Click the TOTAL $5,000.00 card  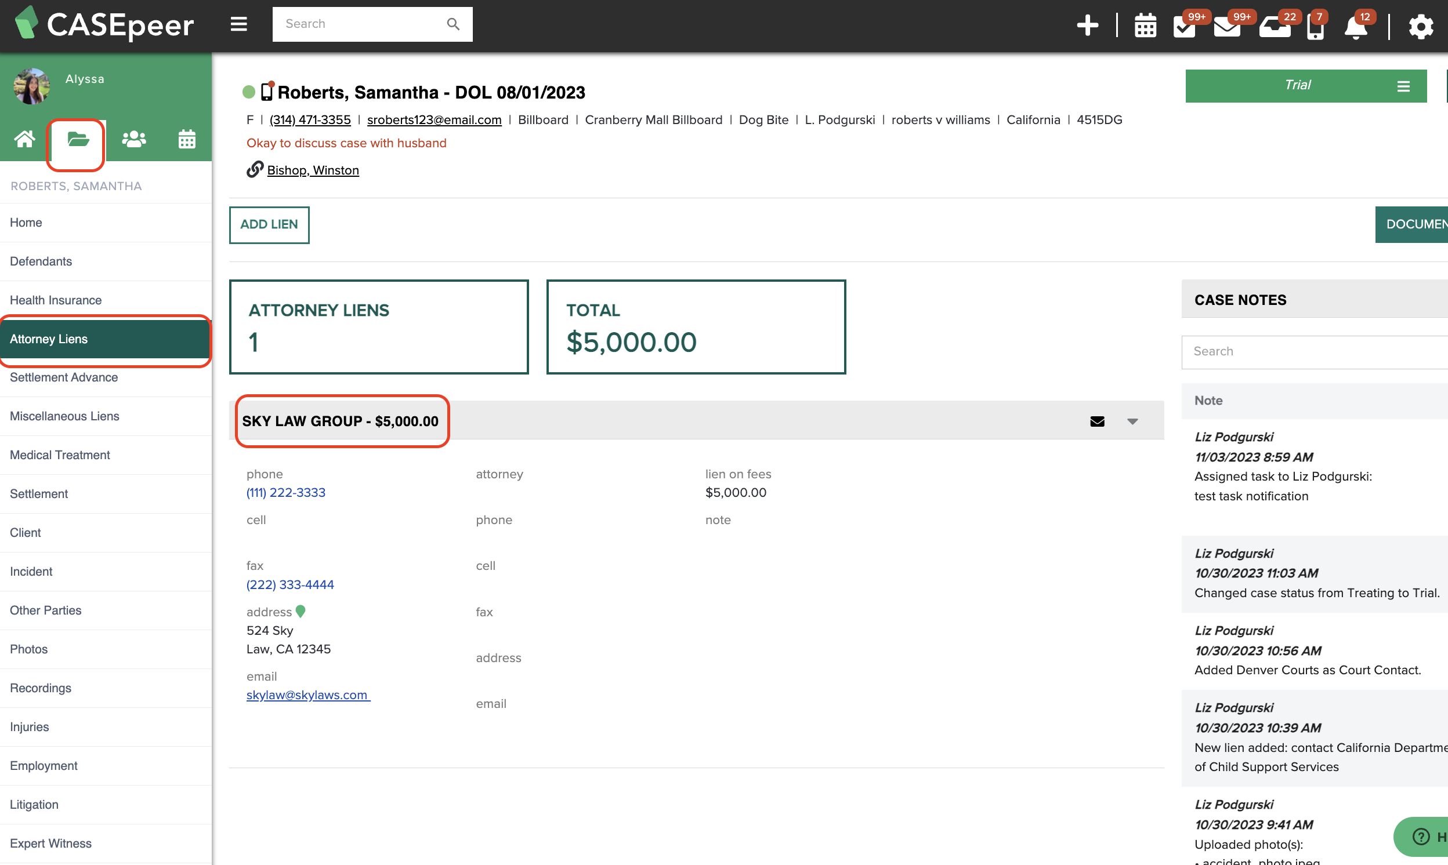coord(696,327)
